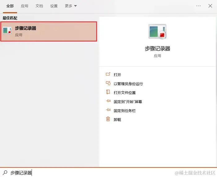217x177 pixels.
Task: Click the trash icon beside 卸载
Action: click(108, 119)
